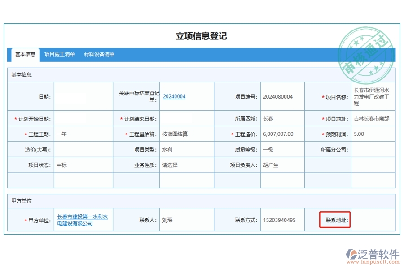Click the 审核通过 approval stamp
Viewport: 404px width, 269px height.
(x=368, y=52)
